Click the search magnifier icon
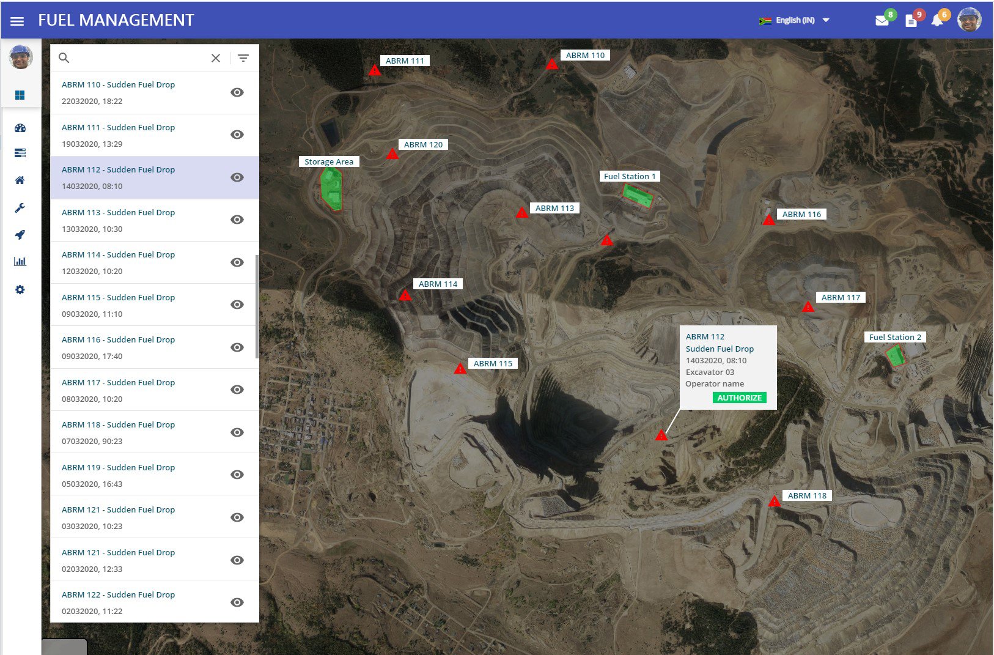The image size is (994, 655). pyautogui.click(x=64, y=58)
